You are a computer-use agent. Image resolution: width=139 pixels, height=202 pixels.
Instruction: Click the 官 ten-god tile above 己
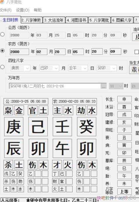pyautogui.click(x=33, y=110)
